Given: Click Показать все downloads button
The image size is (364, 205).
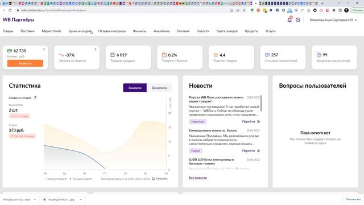Looking at the screenshot, I should [353, 199].
